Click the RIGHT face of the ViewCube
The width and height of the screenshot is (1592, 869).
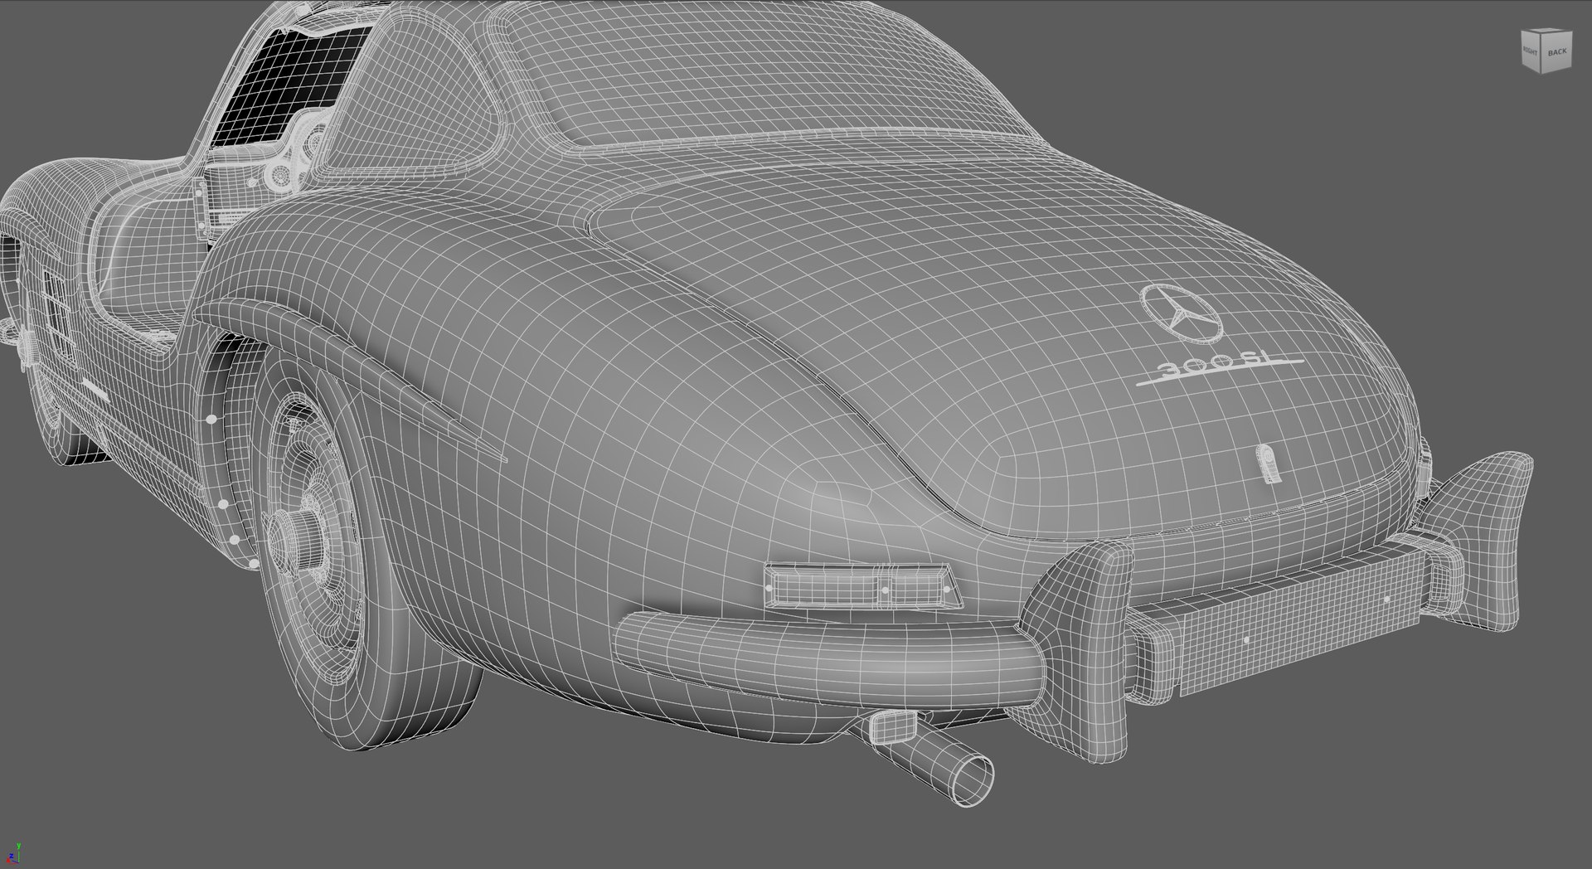(x=1531, y=52)
